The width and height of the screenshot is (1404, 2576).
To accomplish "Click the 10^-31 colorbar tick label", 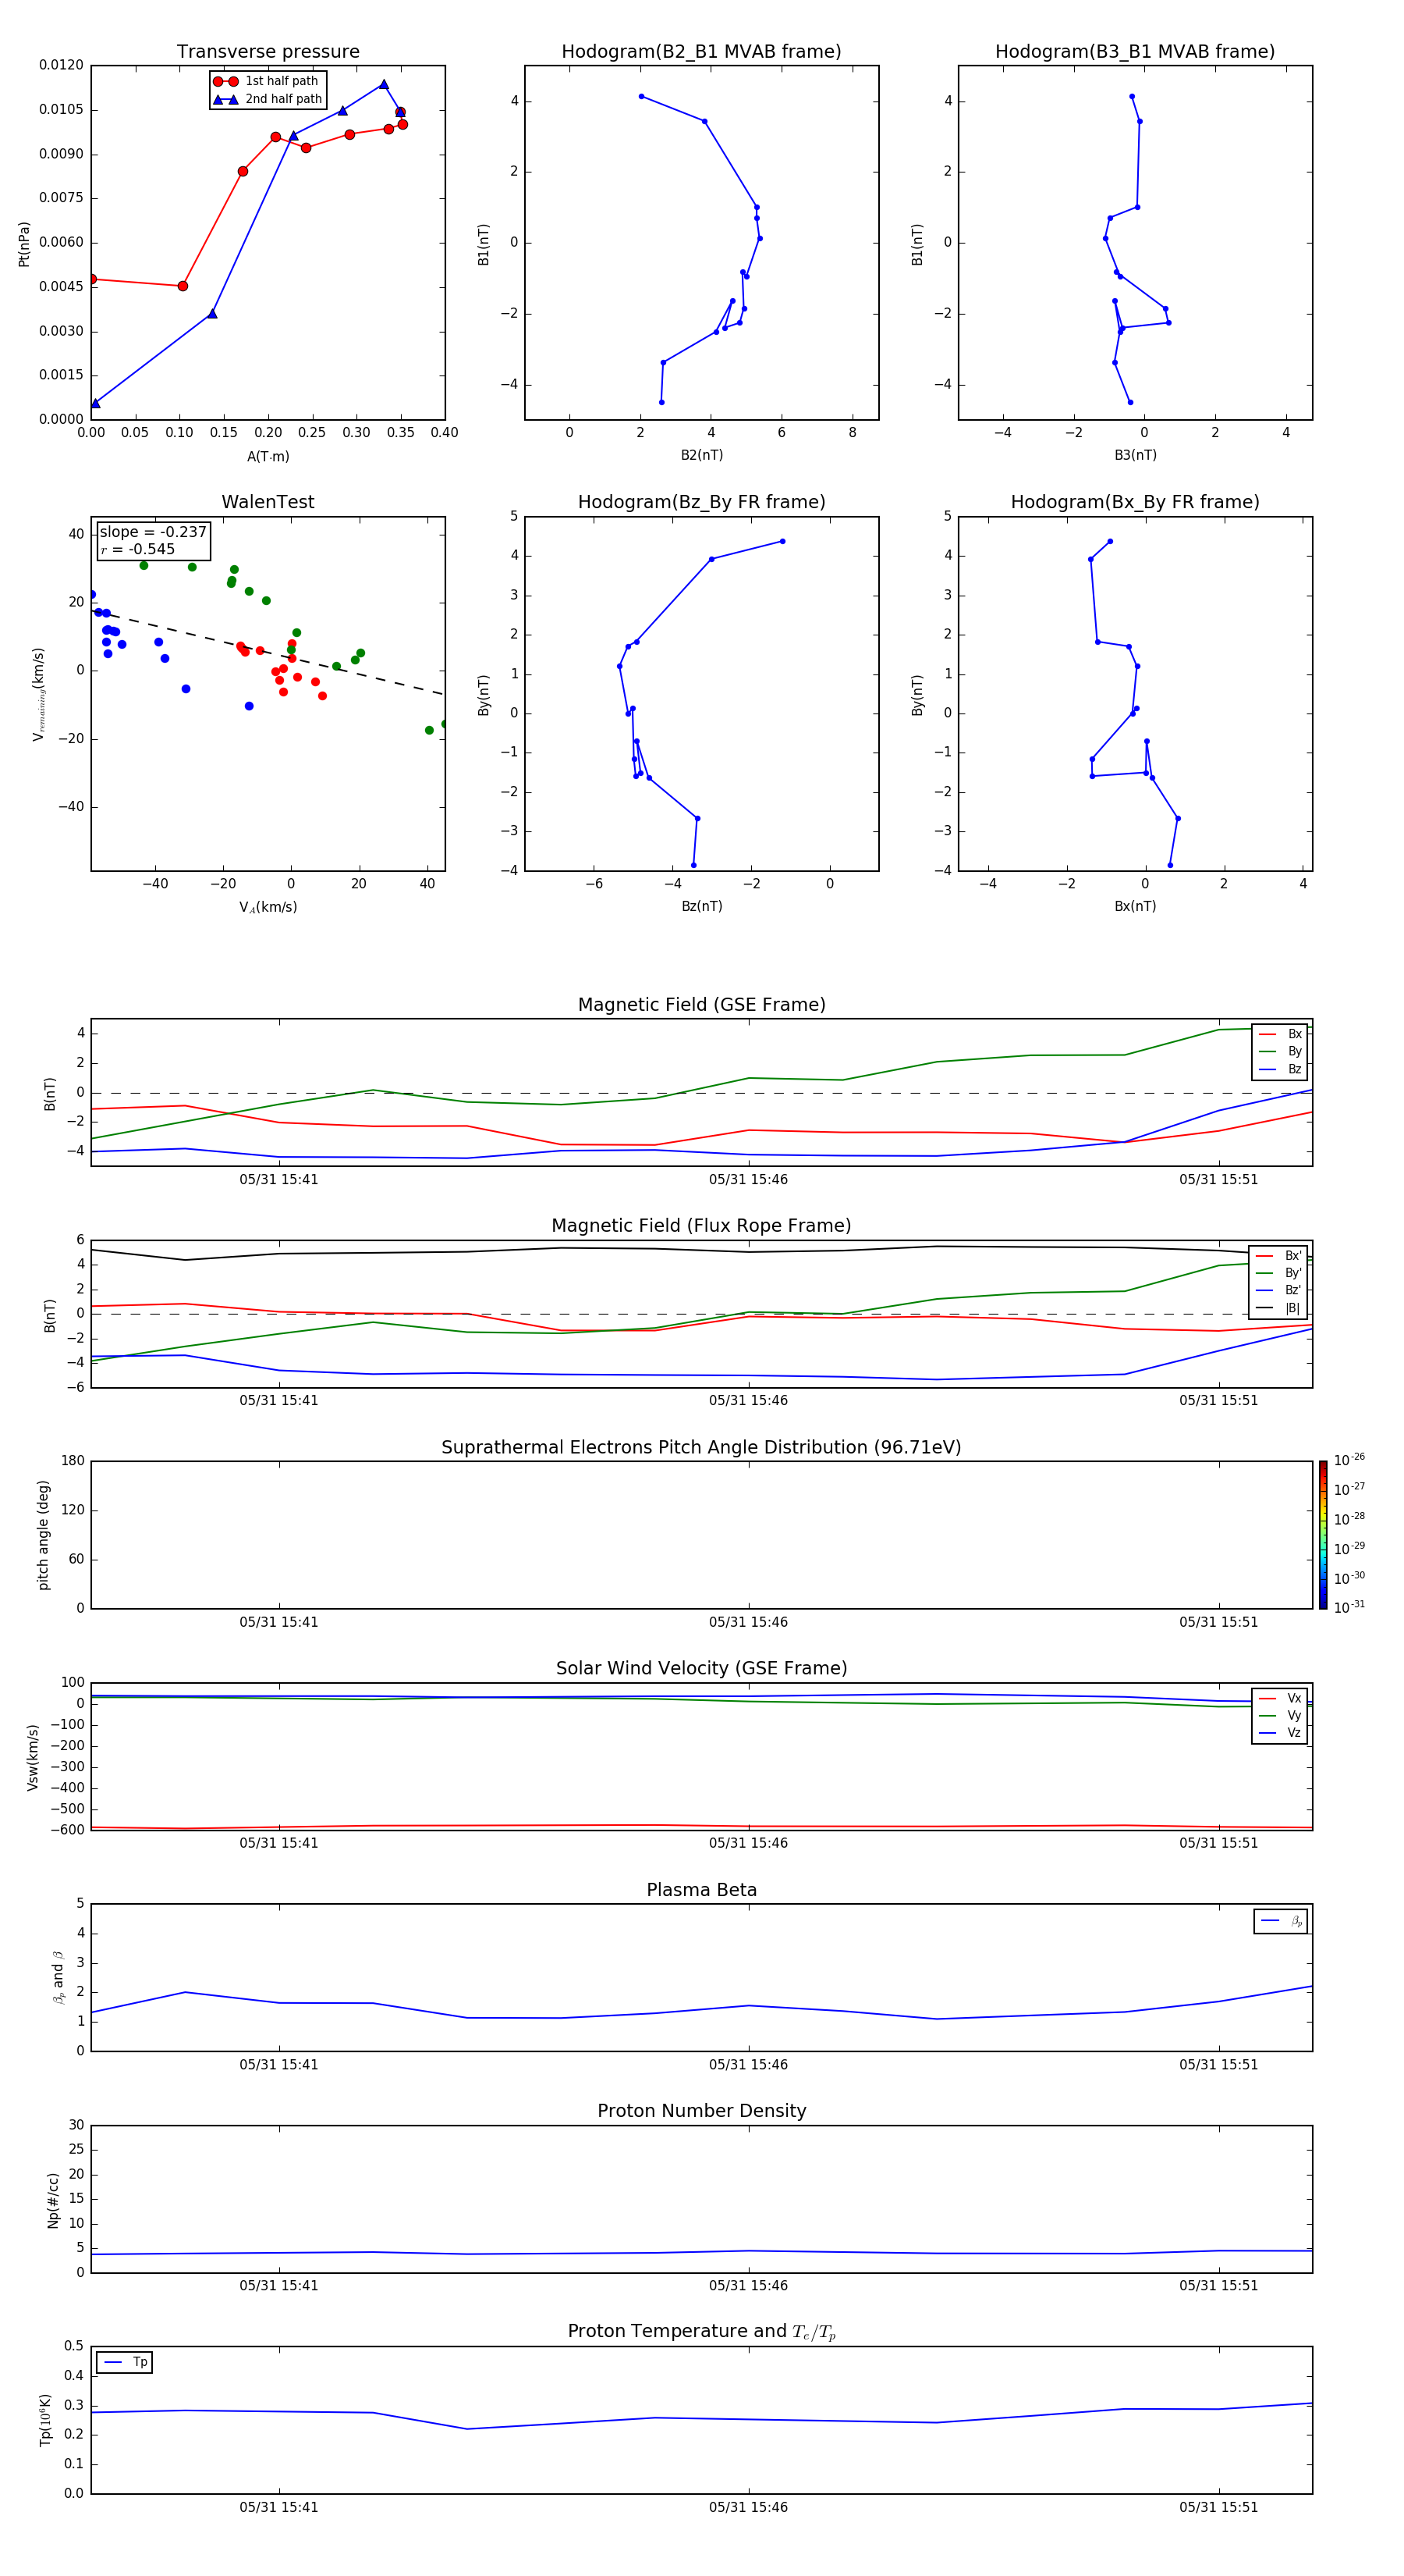I will 1349,1607.
